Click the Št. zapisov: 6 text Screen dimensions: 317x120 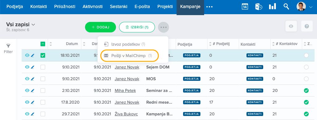pos(18,30)
